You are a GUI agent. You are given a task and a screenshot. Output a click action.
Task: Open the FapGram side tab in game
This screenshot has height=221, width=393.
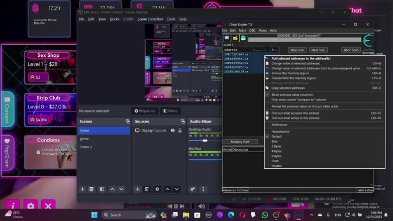point(7,153)
